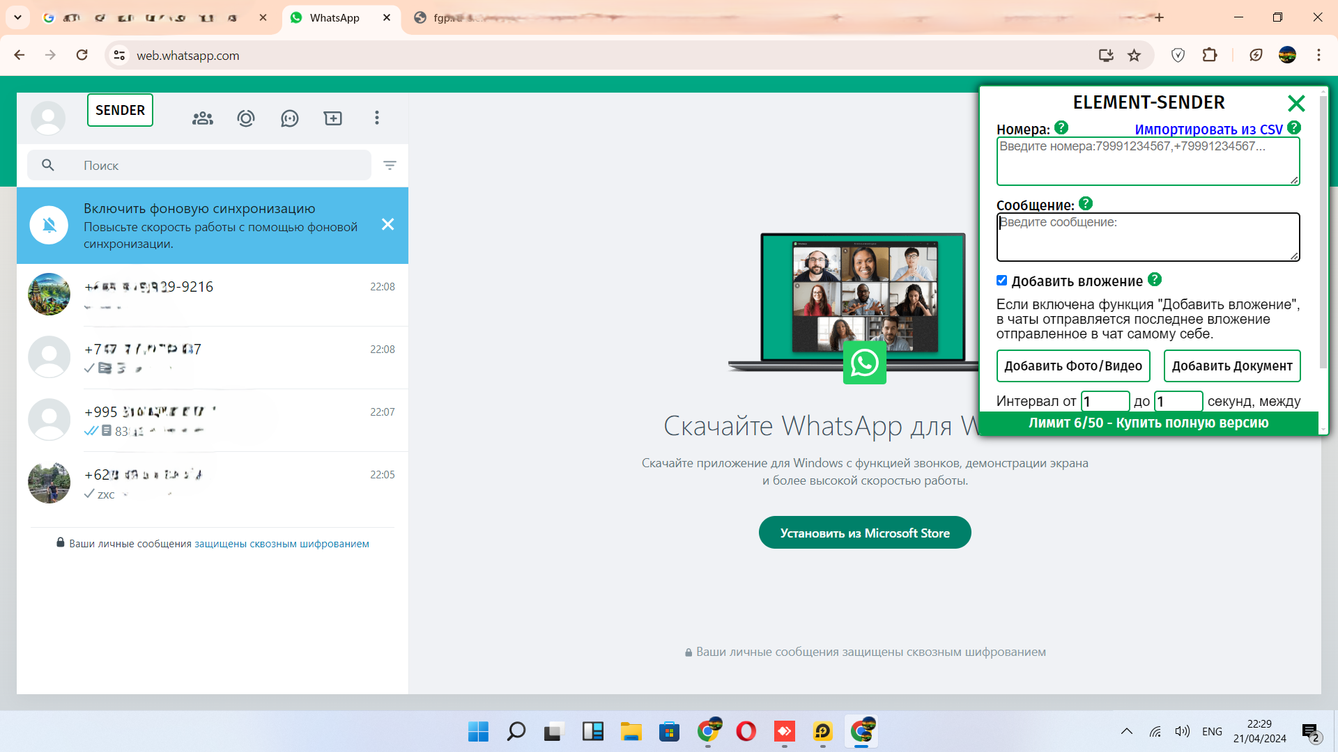The width and height of the screenshot is (1338, 752).
Task: Switch ENG input language
Action: [x=1212, y=731]
